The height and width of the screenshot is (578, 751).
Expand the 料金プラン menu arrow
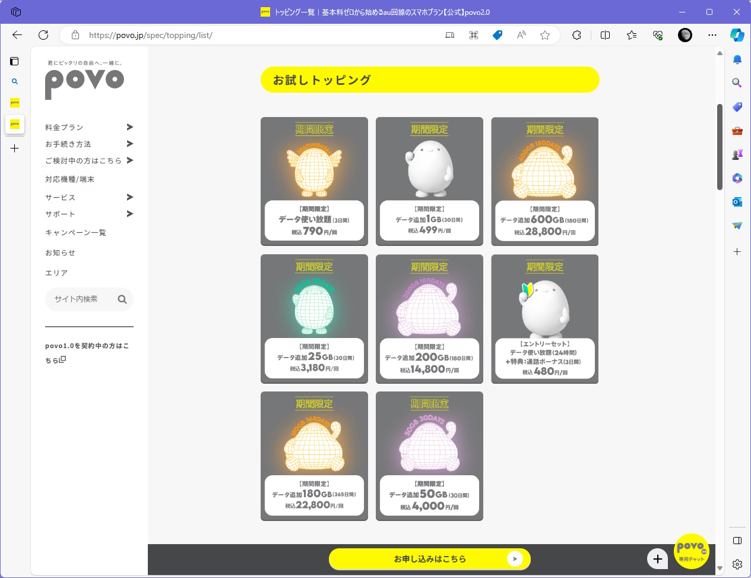click(130, 127)
